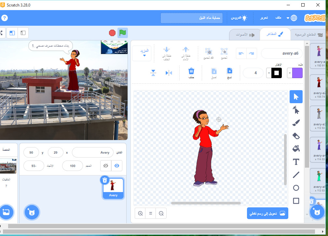Delete the Avery sprite via trash badge
Viewport: 328px width, 236px height.
(x=105, y=180)
